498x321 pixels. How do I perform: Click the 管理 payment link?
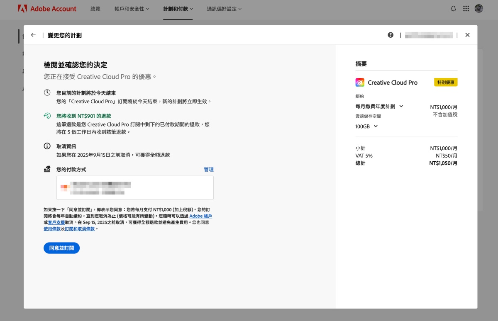click(x=209, y=170)
